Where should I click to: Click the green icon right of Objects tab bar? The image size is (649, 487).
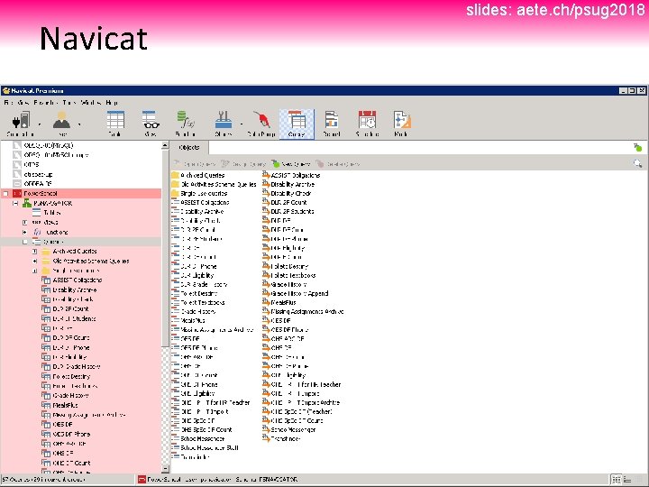point(637,147)
